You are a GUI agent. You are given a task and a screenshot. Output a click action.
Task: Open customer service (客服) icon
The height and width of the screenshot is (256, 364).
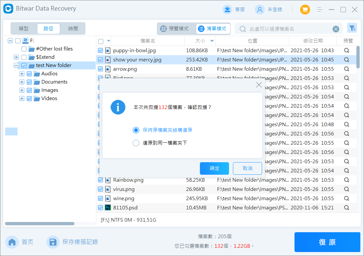(x=227, y=10)
